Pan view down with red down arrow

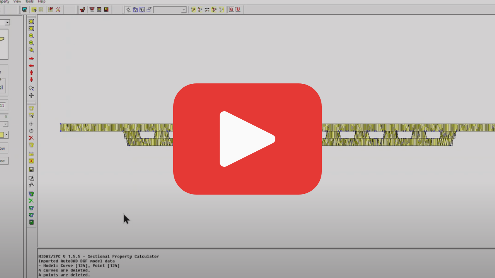point(31,80)
